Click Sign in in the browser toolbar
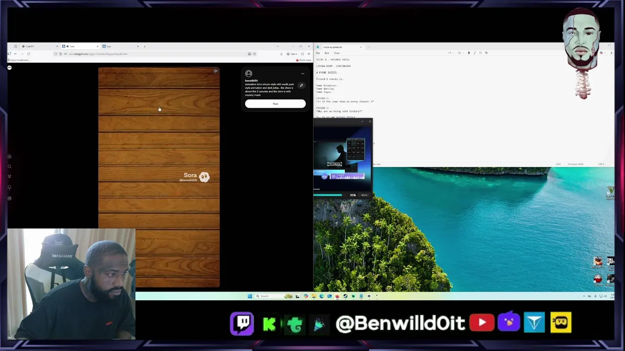 coord(292,54)
